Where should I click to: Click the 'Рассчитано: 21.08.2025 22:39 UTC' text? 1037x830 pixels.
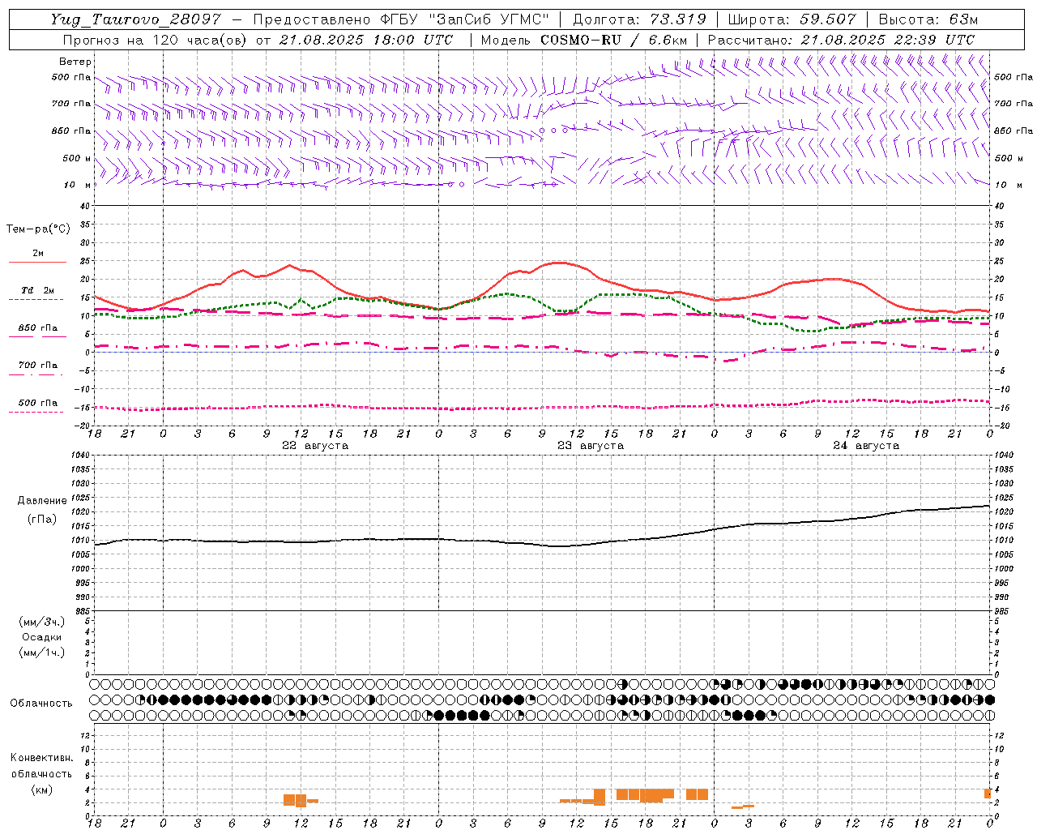tap(841, 40)
